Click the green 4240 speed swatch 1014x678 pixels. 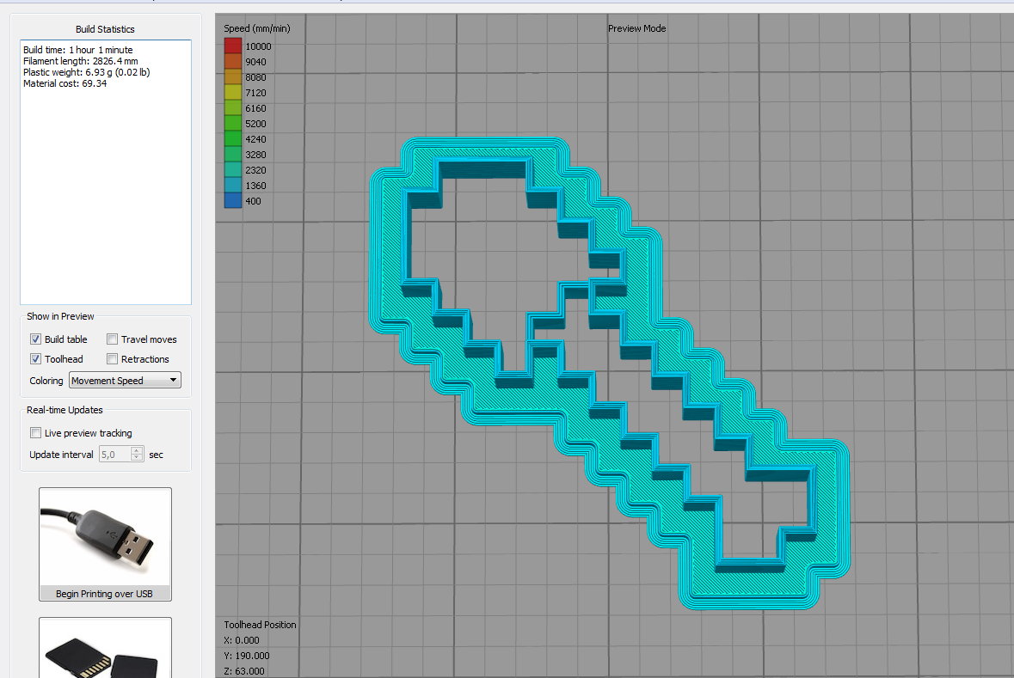[x=233, y=139]
